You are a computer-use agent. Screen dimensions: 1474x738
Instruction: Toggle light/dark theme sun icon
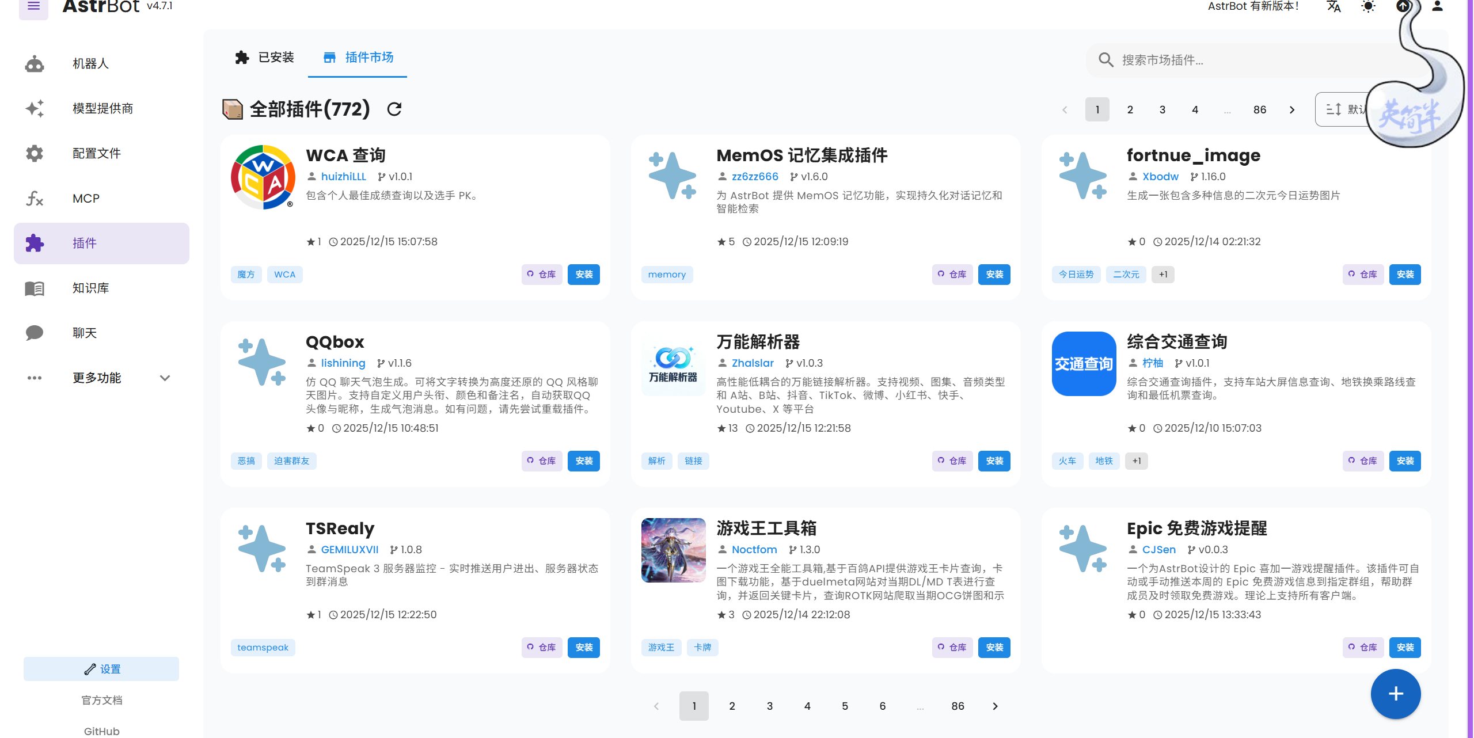pyautogui.click(x=1368, y=6)
